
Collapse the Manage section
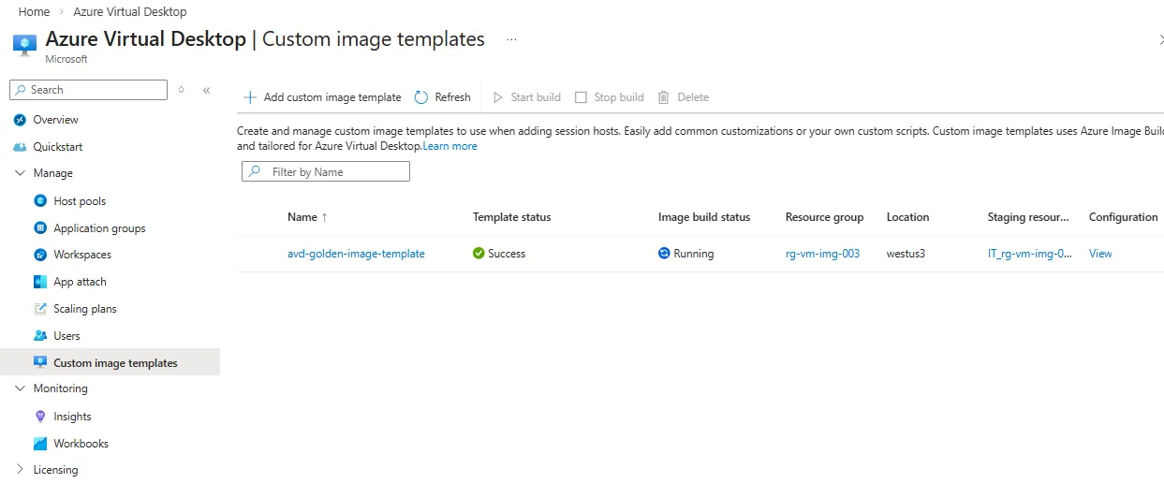tap(20, 173)
